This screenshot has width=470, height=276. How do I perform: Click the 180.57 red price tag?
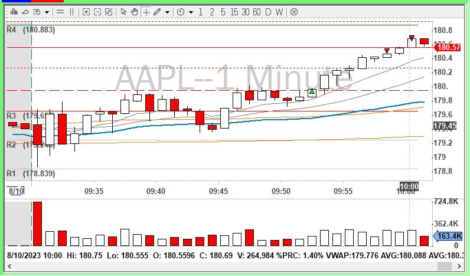[447, 47]
